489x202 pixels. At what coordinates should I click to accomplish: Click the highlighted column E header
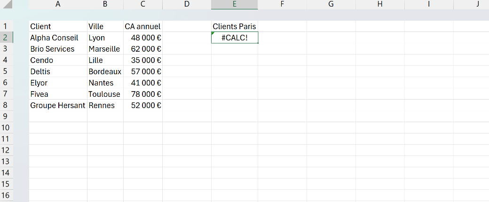click(x=235, y=4)
